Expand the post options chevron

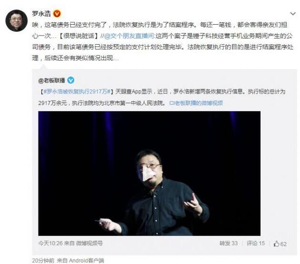(293, 14)
